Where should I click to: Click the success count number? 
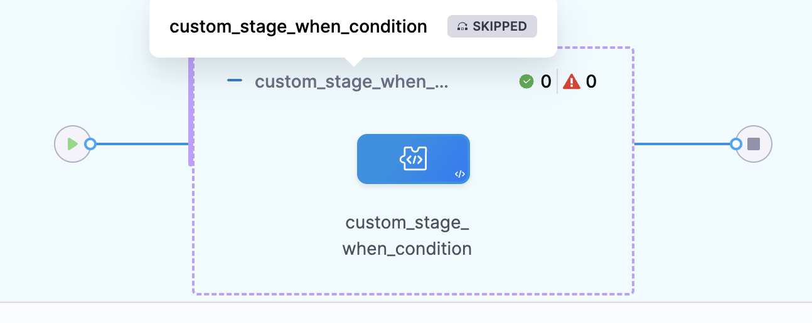[x=546, y=81]
